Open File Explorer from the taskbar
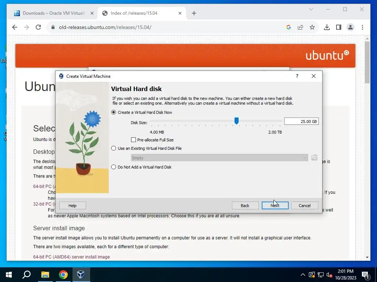This screenshot has width=377, height=282. coord(45,275)
